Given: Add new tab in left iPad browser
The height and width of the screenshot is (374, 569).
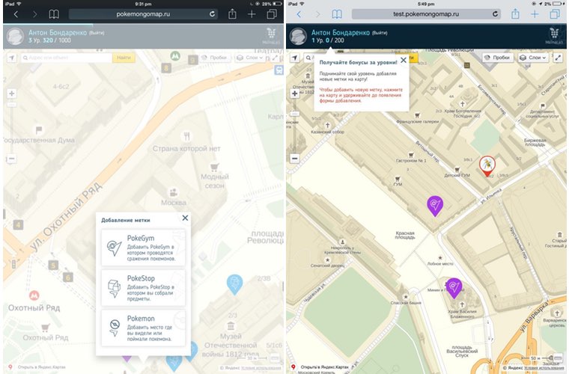Looking at the screenshot, I should (252, 14).
